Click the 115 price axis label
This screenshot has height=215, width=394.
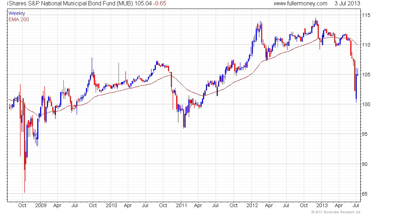[366, 15]
